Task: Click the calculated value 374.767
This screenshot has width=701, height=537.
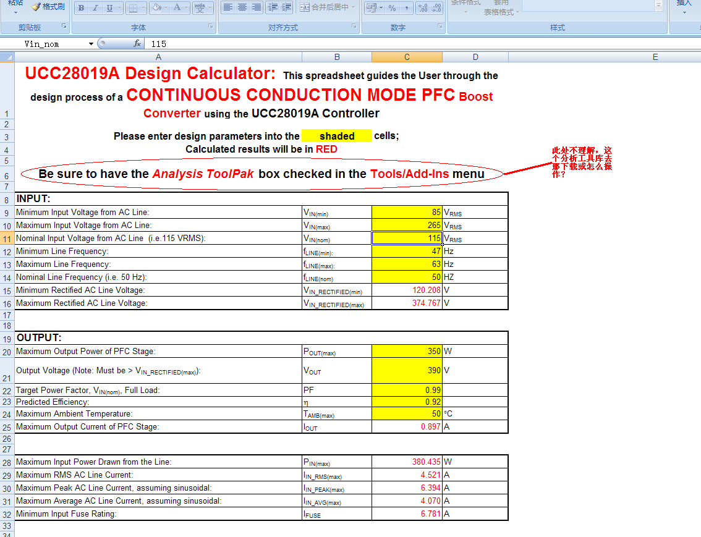Action: tap(407, 303)
